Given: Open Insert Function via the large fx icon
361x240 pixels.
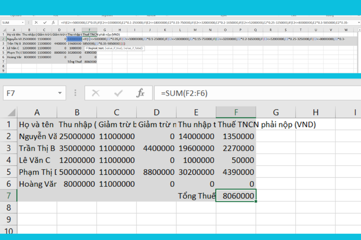Looking at the screenshot, I should (140, 93).
